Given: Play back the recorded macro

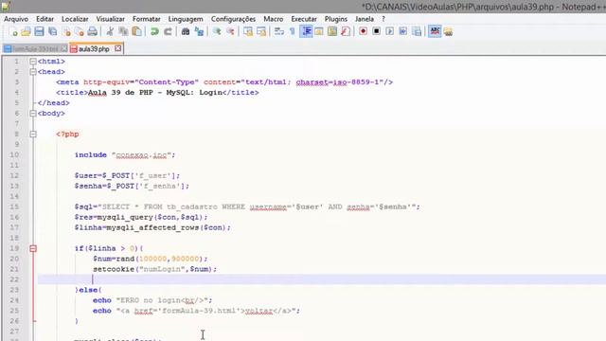Looking at the screenshot, I should [x=389, y=31].
